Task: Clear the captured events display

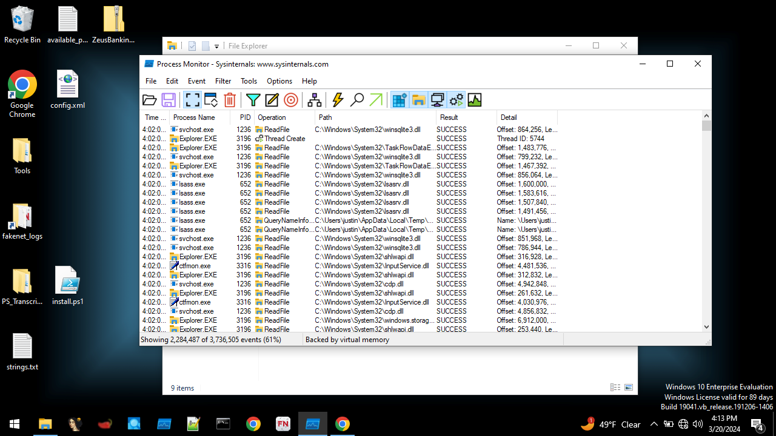Action: click(229, 100)
